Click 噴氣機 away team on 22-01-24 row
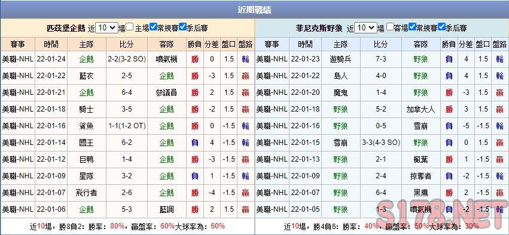Viewport: 509px width, 235px height. (166, 59)
